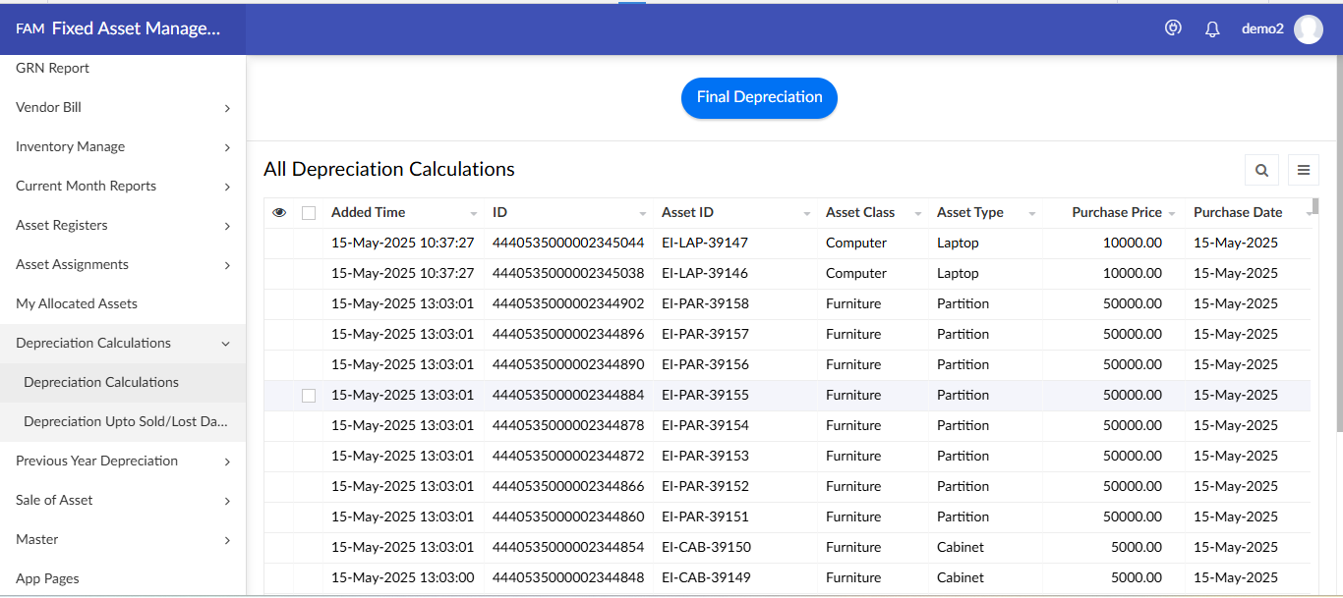Click record ID 4440535000002344848
This screenshot has height=598, width=1343.
click(568, 577)
